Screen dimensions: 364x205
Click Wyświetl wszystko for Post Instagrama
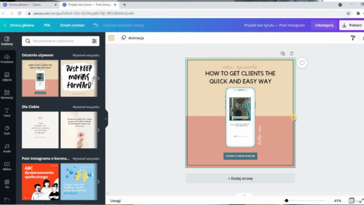[86, 158]
